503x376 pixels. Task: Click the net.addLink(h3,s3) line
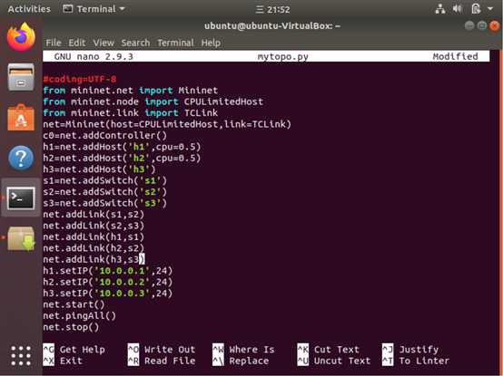point(94,259)
